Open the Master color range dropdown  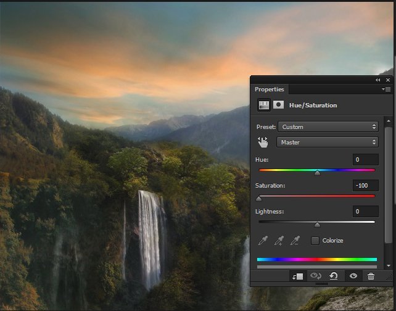328,142
